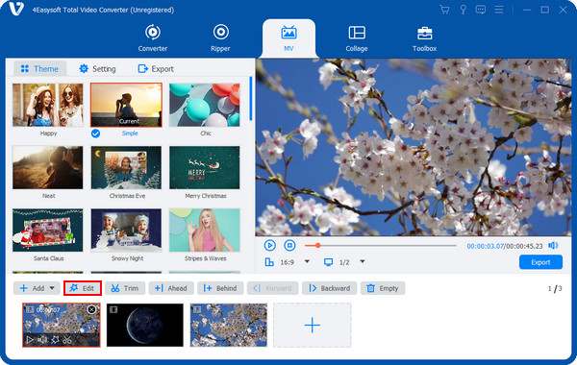Open the 16:9 aspect ratio dropdown
The image size is (577, 365).
click(307, 261)
